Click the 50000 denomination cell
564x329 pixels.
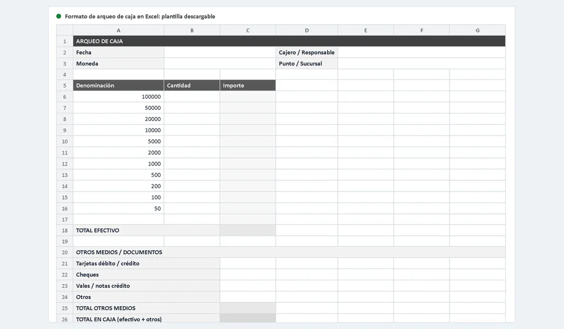(x=118, y=108)
